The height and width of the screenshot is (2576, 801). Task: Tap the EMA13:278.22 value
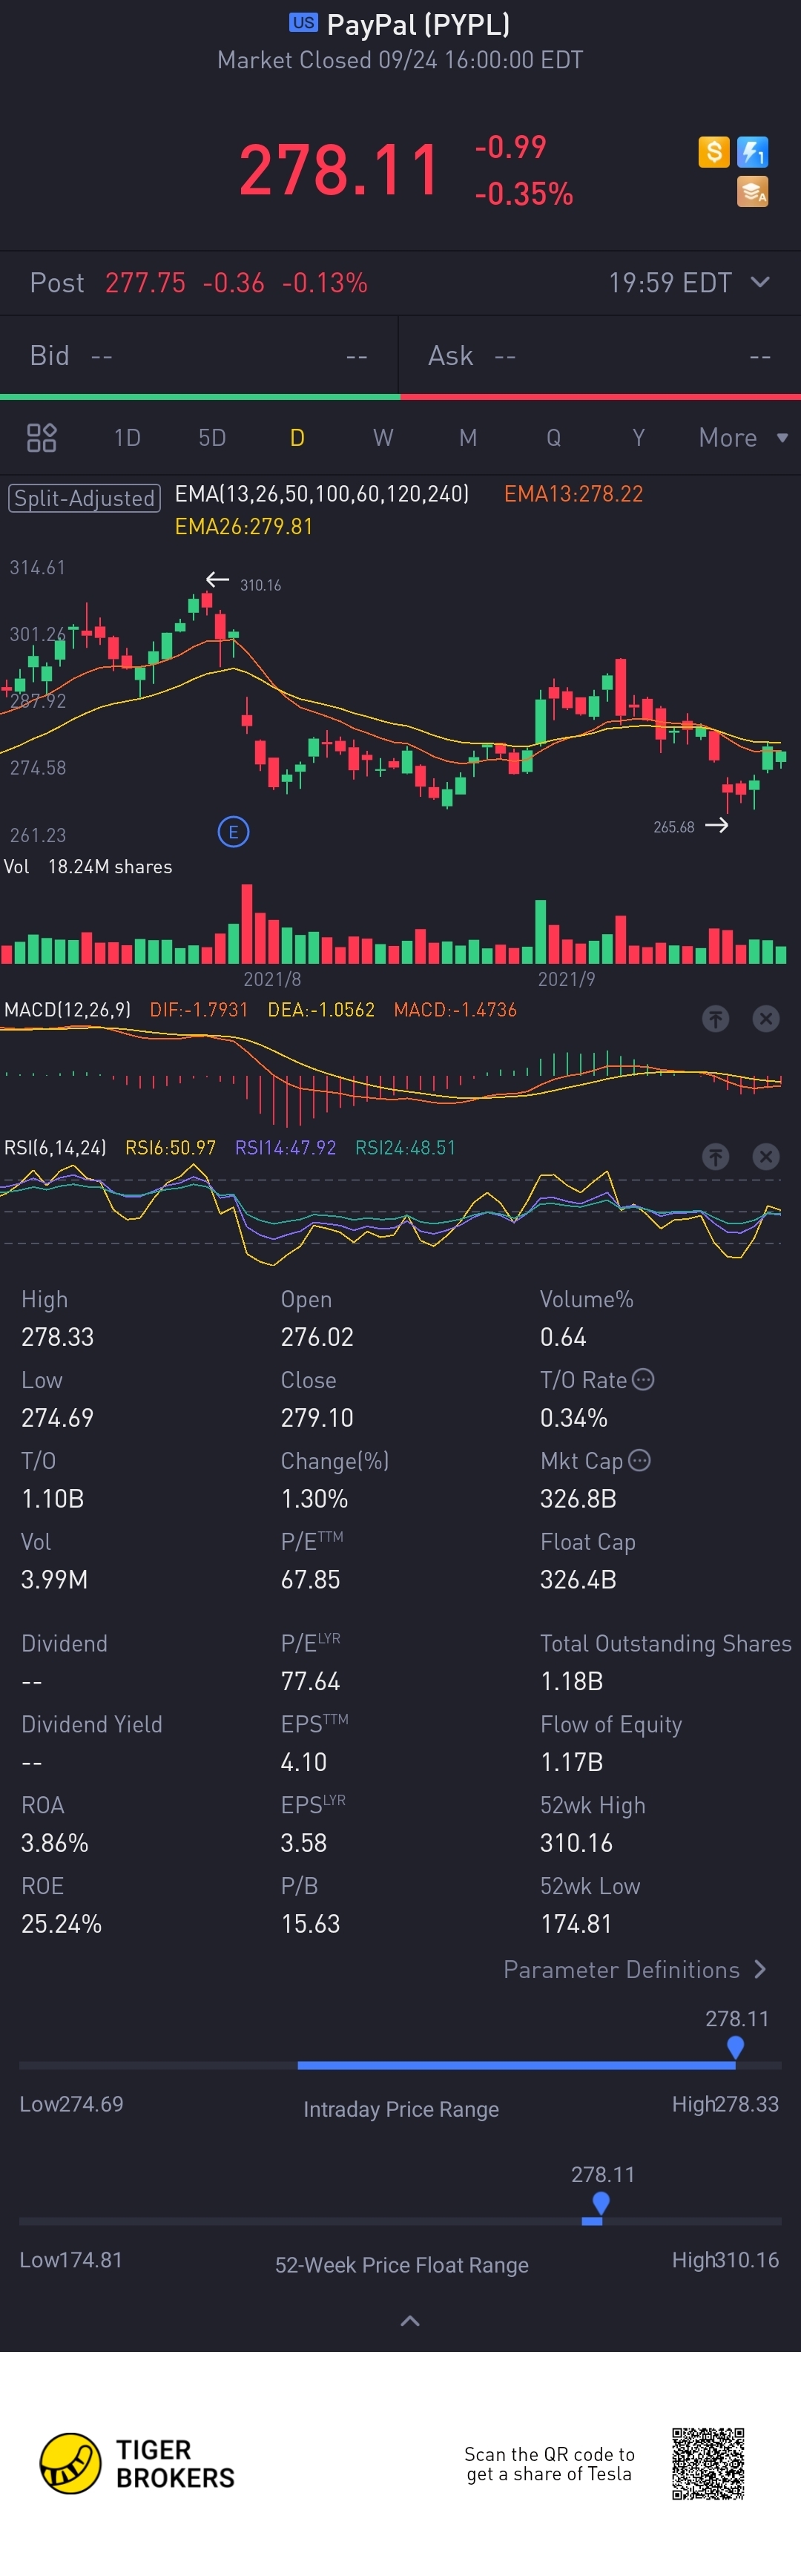(573, 493)
